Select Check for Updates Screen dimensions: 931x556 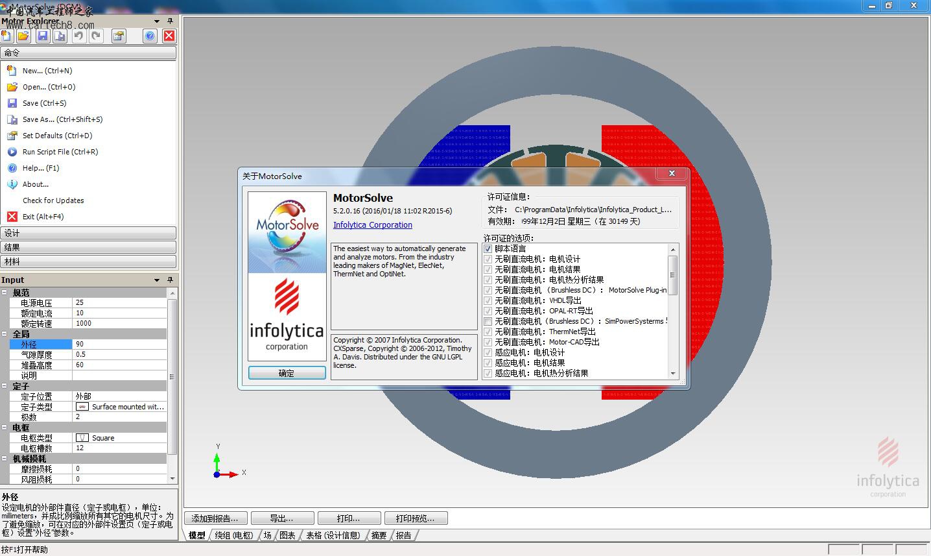pyautogui.click(x=53, y=200)
